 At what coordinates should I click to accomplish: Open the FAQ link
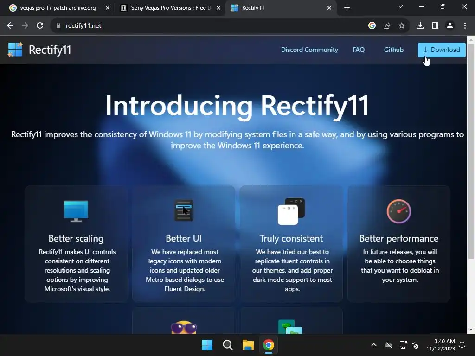tap(359, 50)
